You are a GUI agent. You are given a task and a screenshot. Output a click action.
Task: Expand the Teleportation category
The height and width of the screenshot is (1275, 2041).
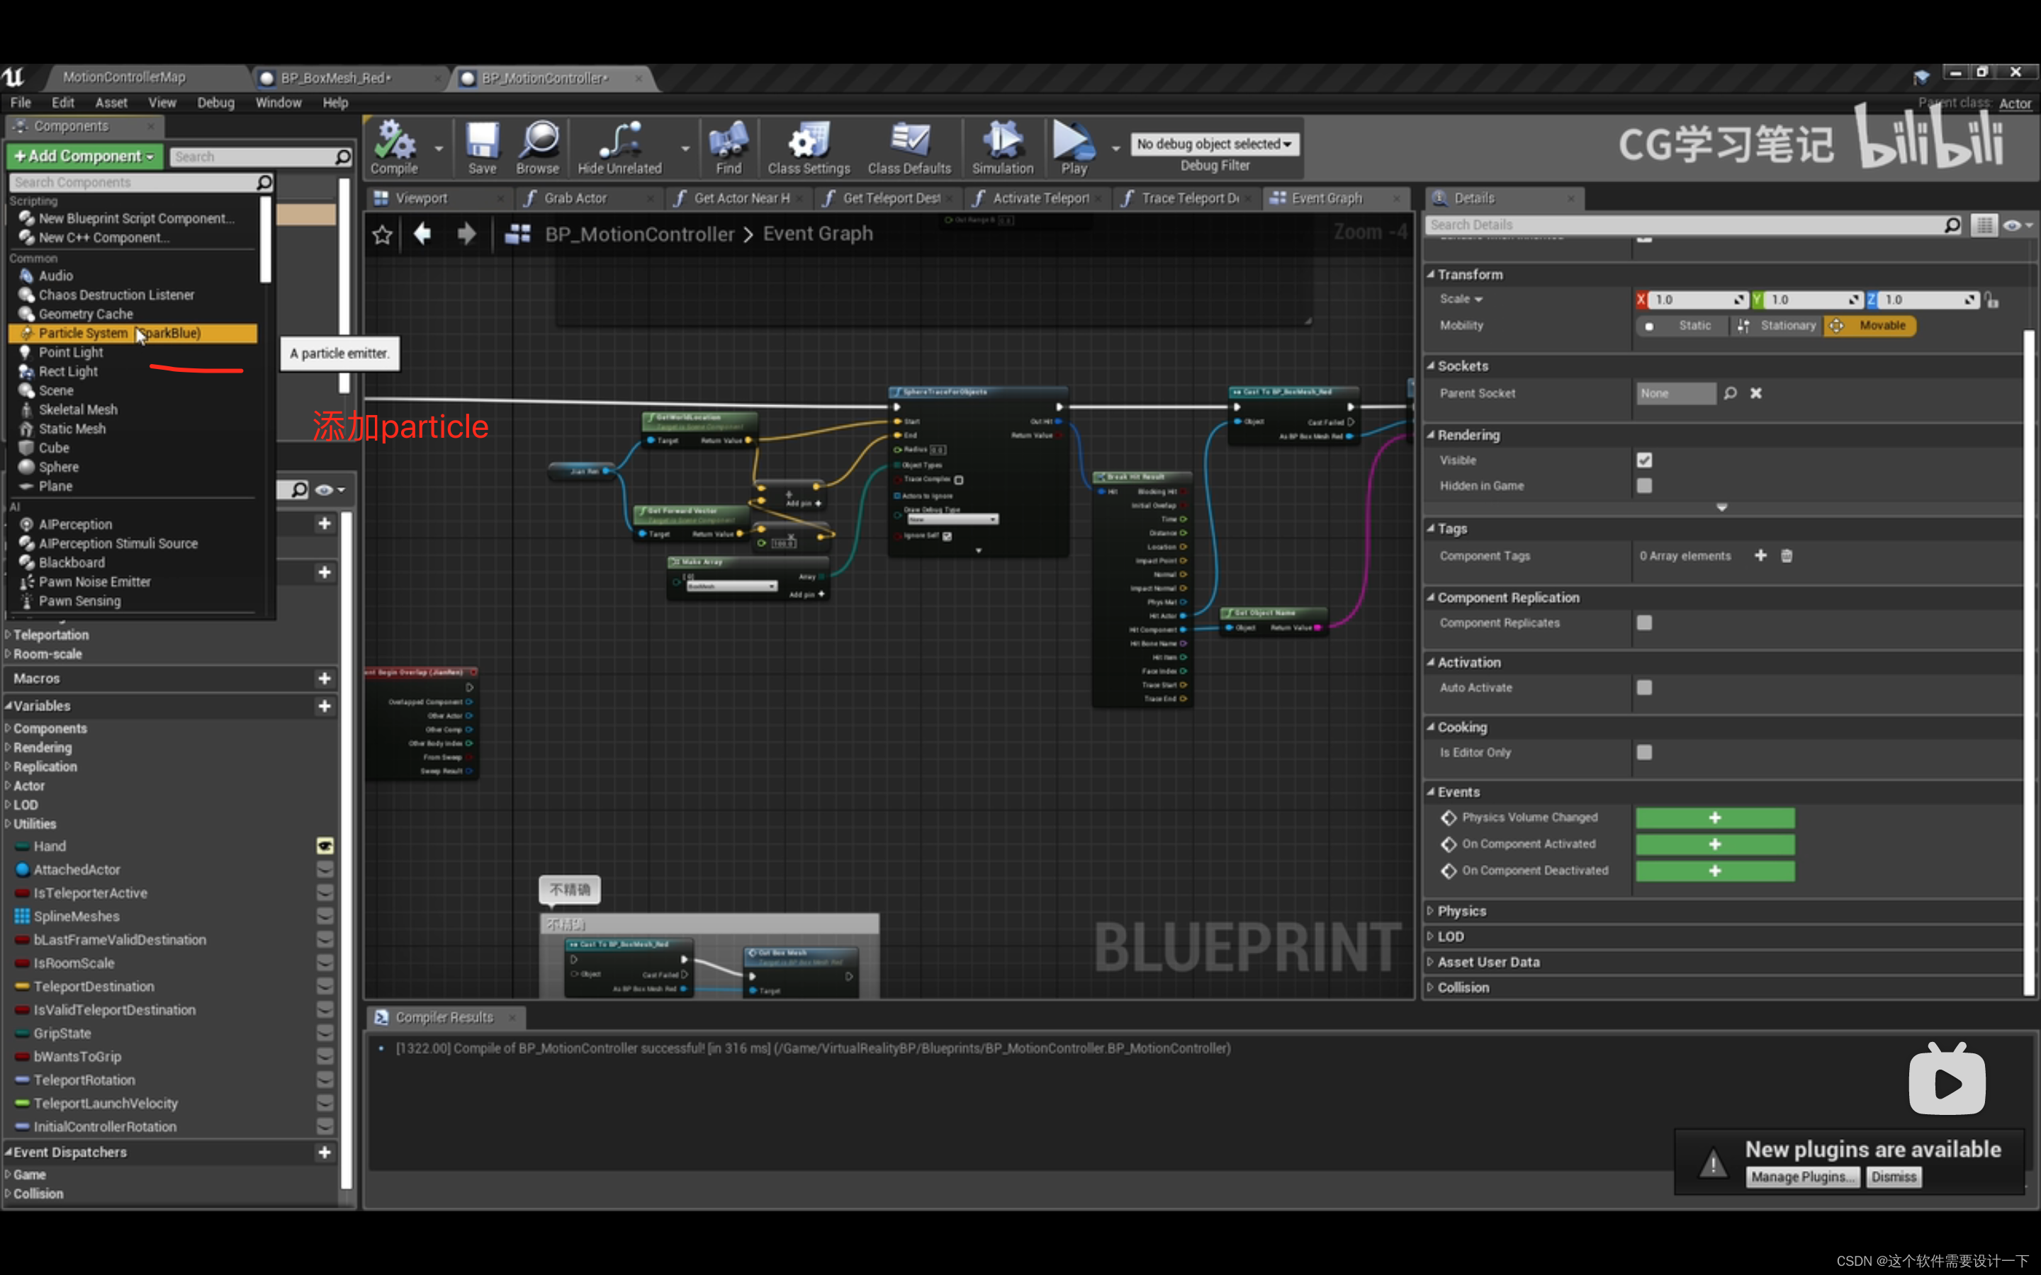pos(50,635)
